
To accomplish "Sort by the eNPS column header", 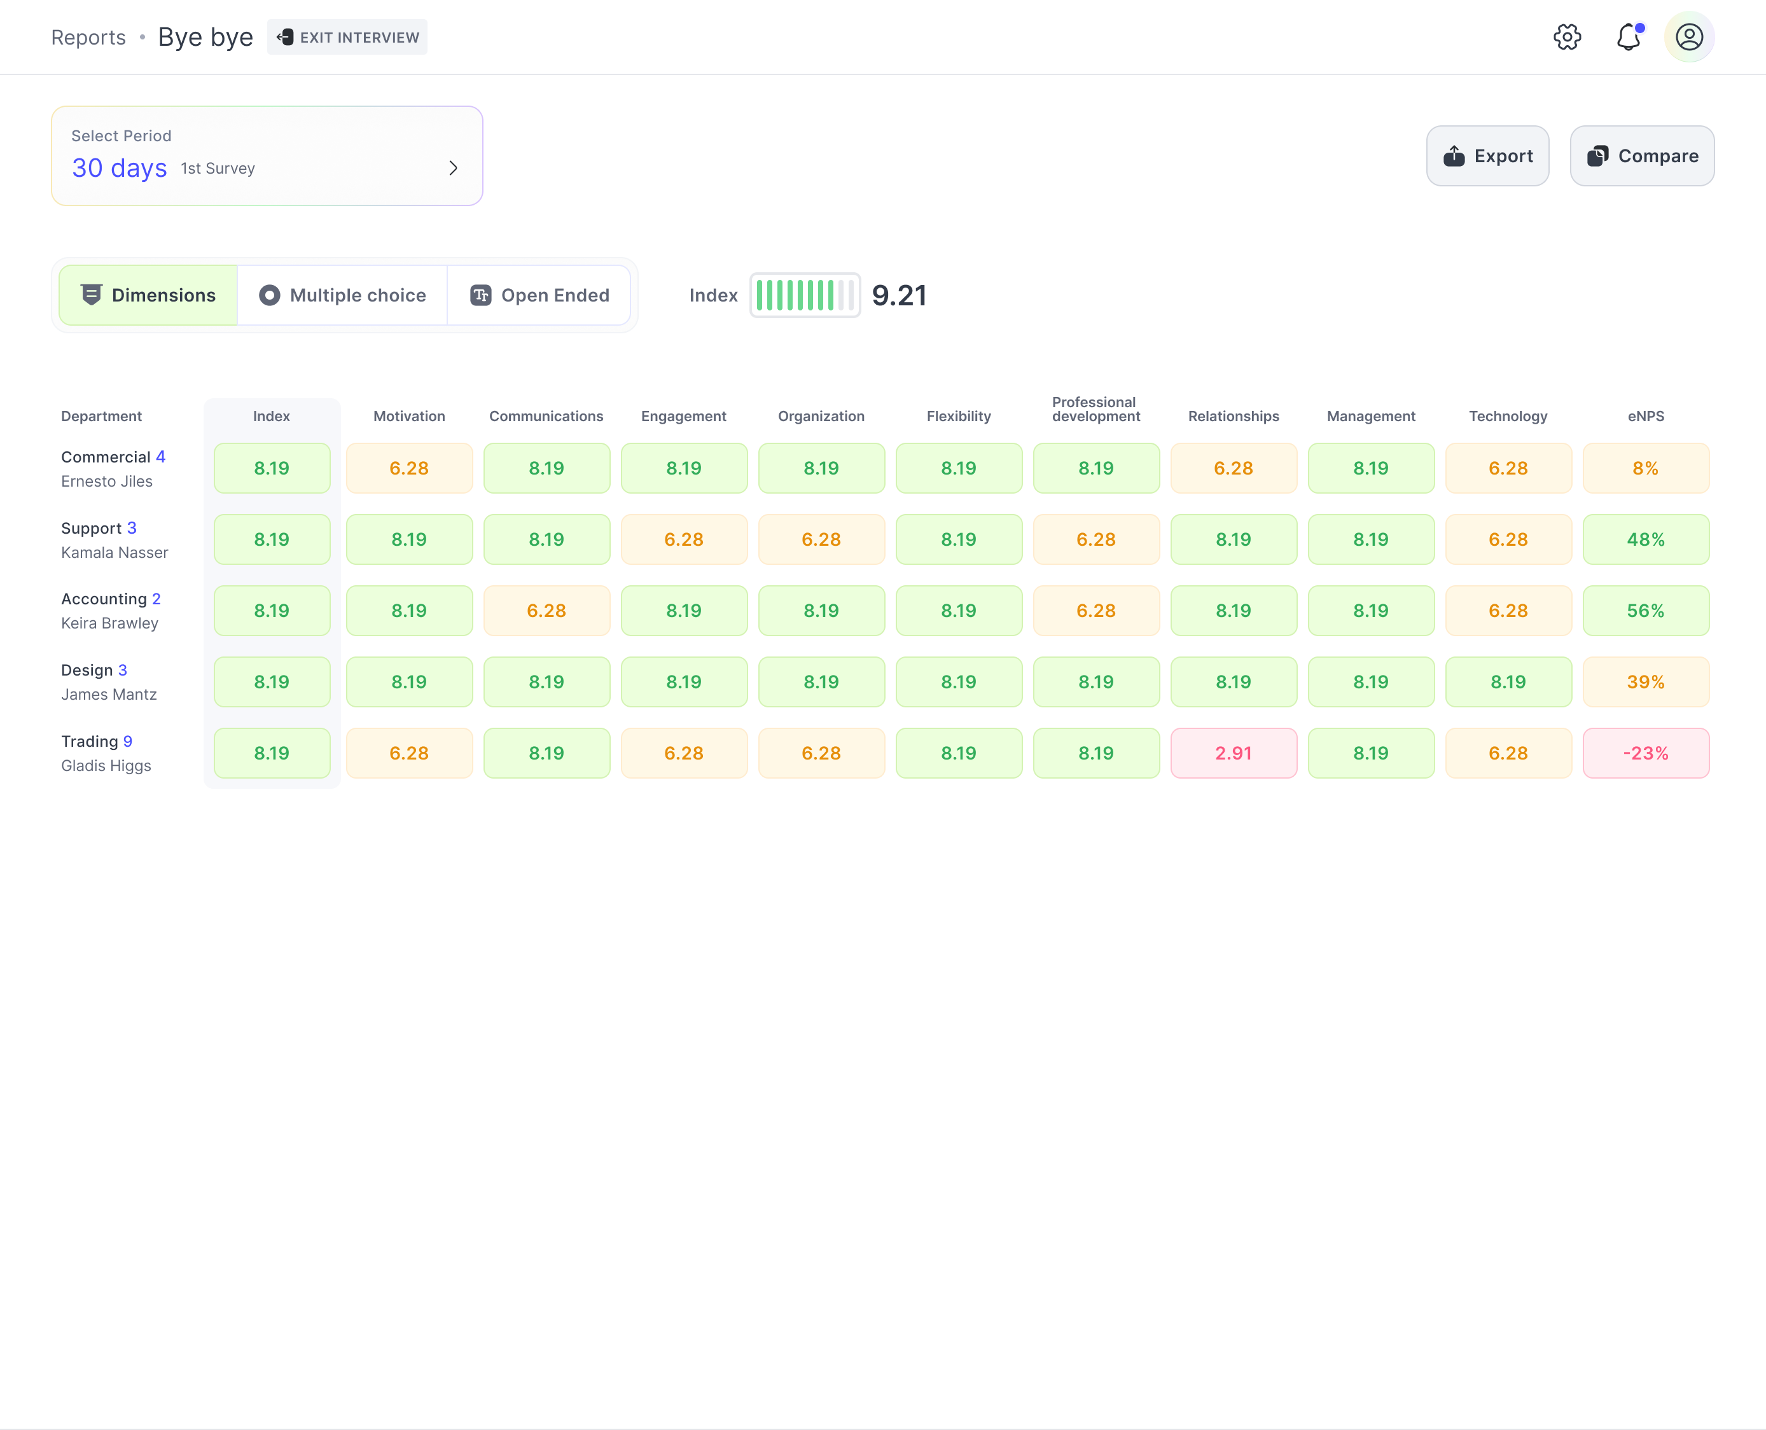I will (1645, 416).
